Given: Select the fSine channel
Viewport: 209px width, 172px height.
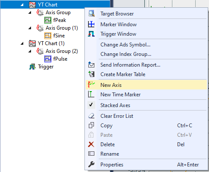Looking at the screenshot, I should pos(59,36).
